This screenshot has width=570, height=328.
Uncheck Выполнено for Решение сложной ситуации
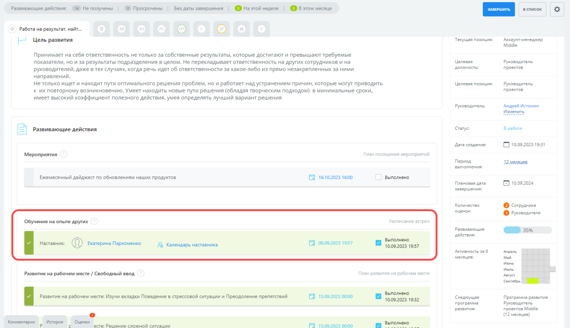379,325
